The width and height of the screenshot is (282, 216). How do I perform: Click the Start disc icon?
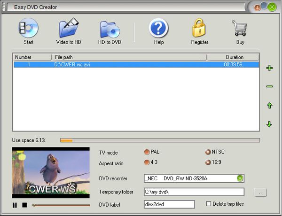pos(28,29)
